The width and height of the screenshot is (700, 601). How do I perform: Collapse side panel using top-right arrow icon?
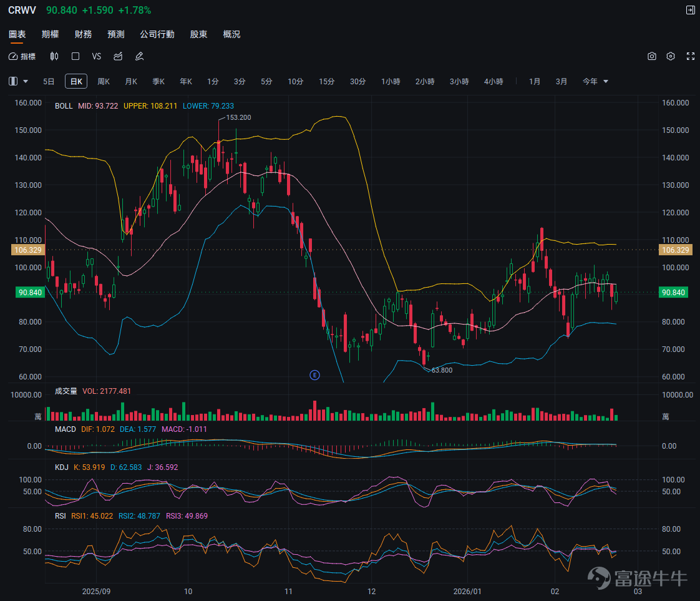pyautogui.click(x=690, y=10)
